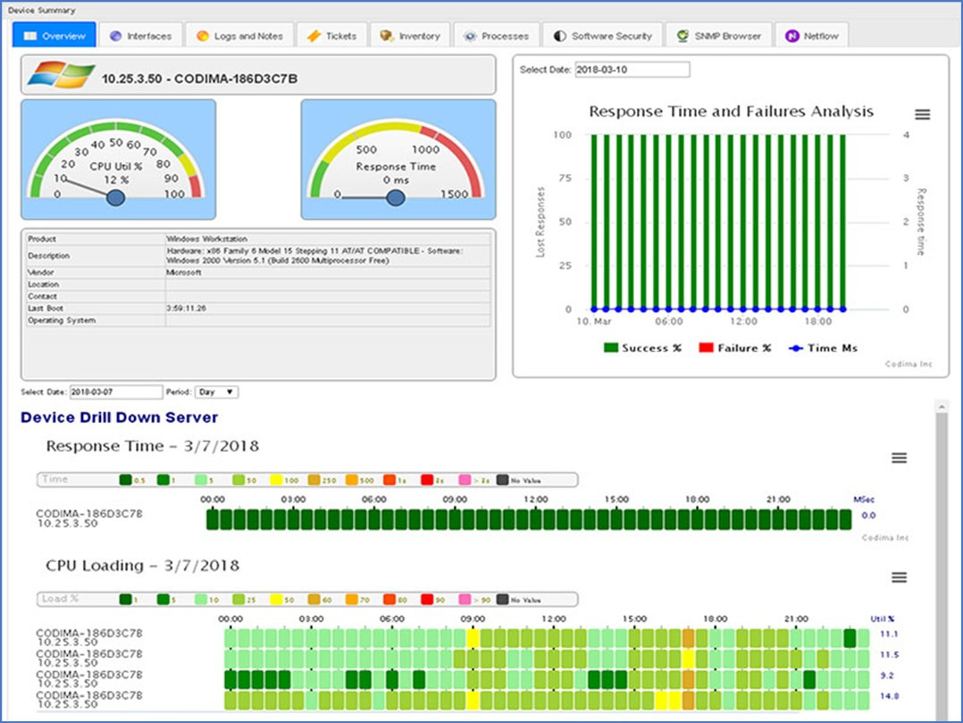Click the Device Drill Down Server heading
The image size is (963, 723).
pyautogui.click(x=119, y=417)
